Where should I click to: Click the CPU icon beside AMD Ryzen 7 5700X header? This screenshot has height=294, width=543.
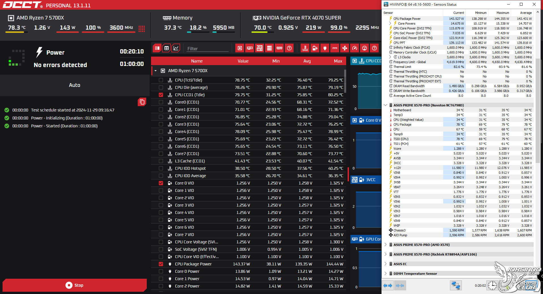pos(11,18)
